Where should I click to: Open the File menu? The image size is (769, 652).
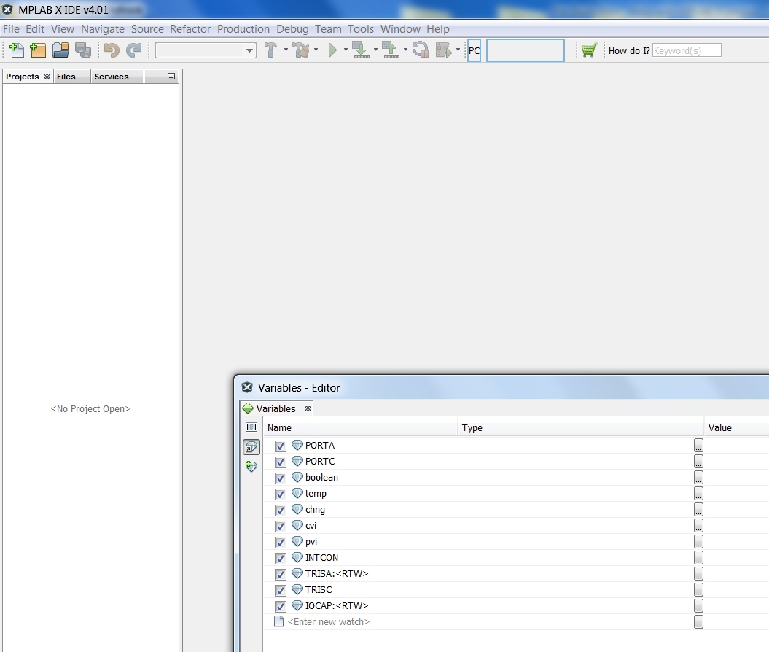(x=11, y=29)
